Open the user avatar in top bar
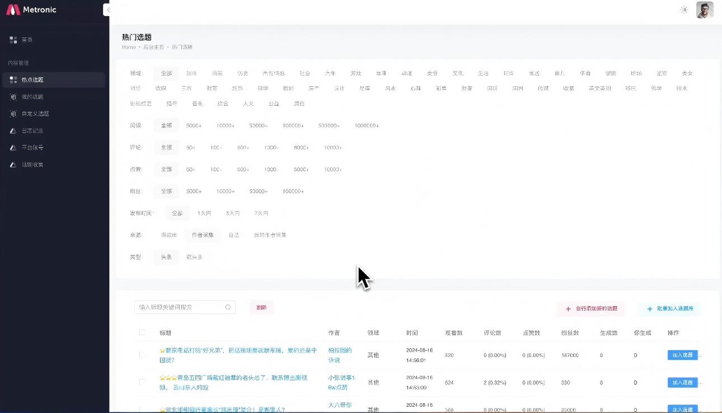 (705, 10)
